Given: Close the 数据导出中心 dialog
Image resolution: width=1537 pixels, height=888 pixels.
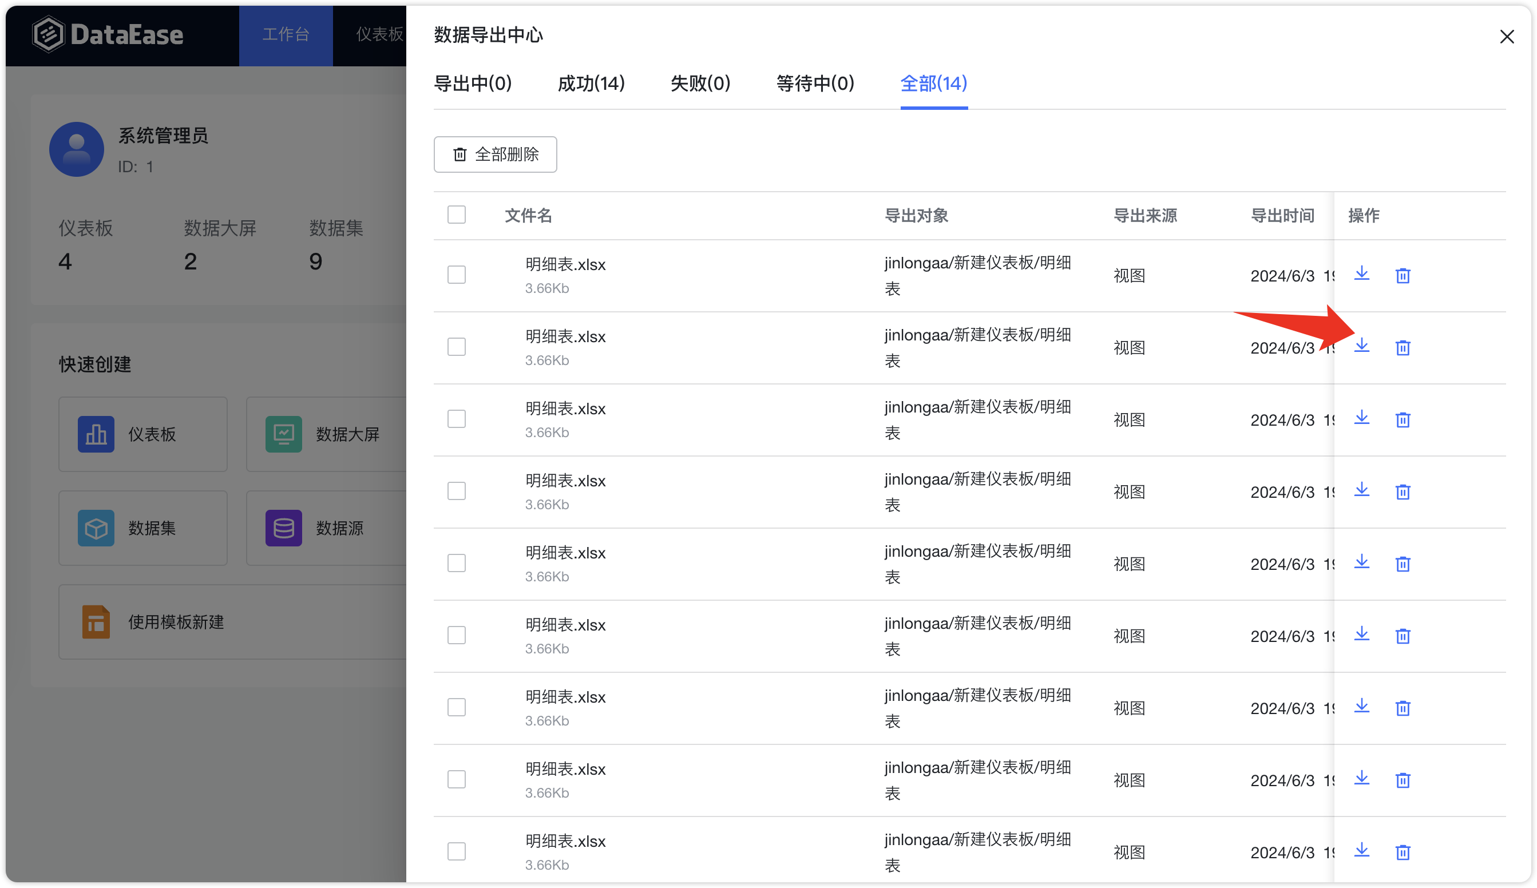Looking at the screenshot, I should pos(1507,37).
